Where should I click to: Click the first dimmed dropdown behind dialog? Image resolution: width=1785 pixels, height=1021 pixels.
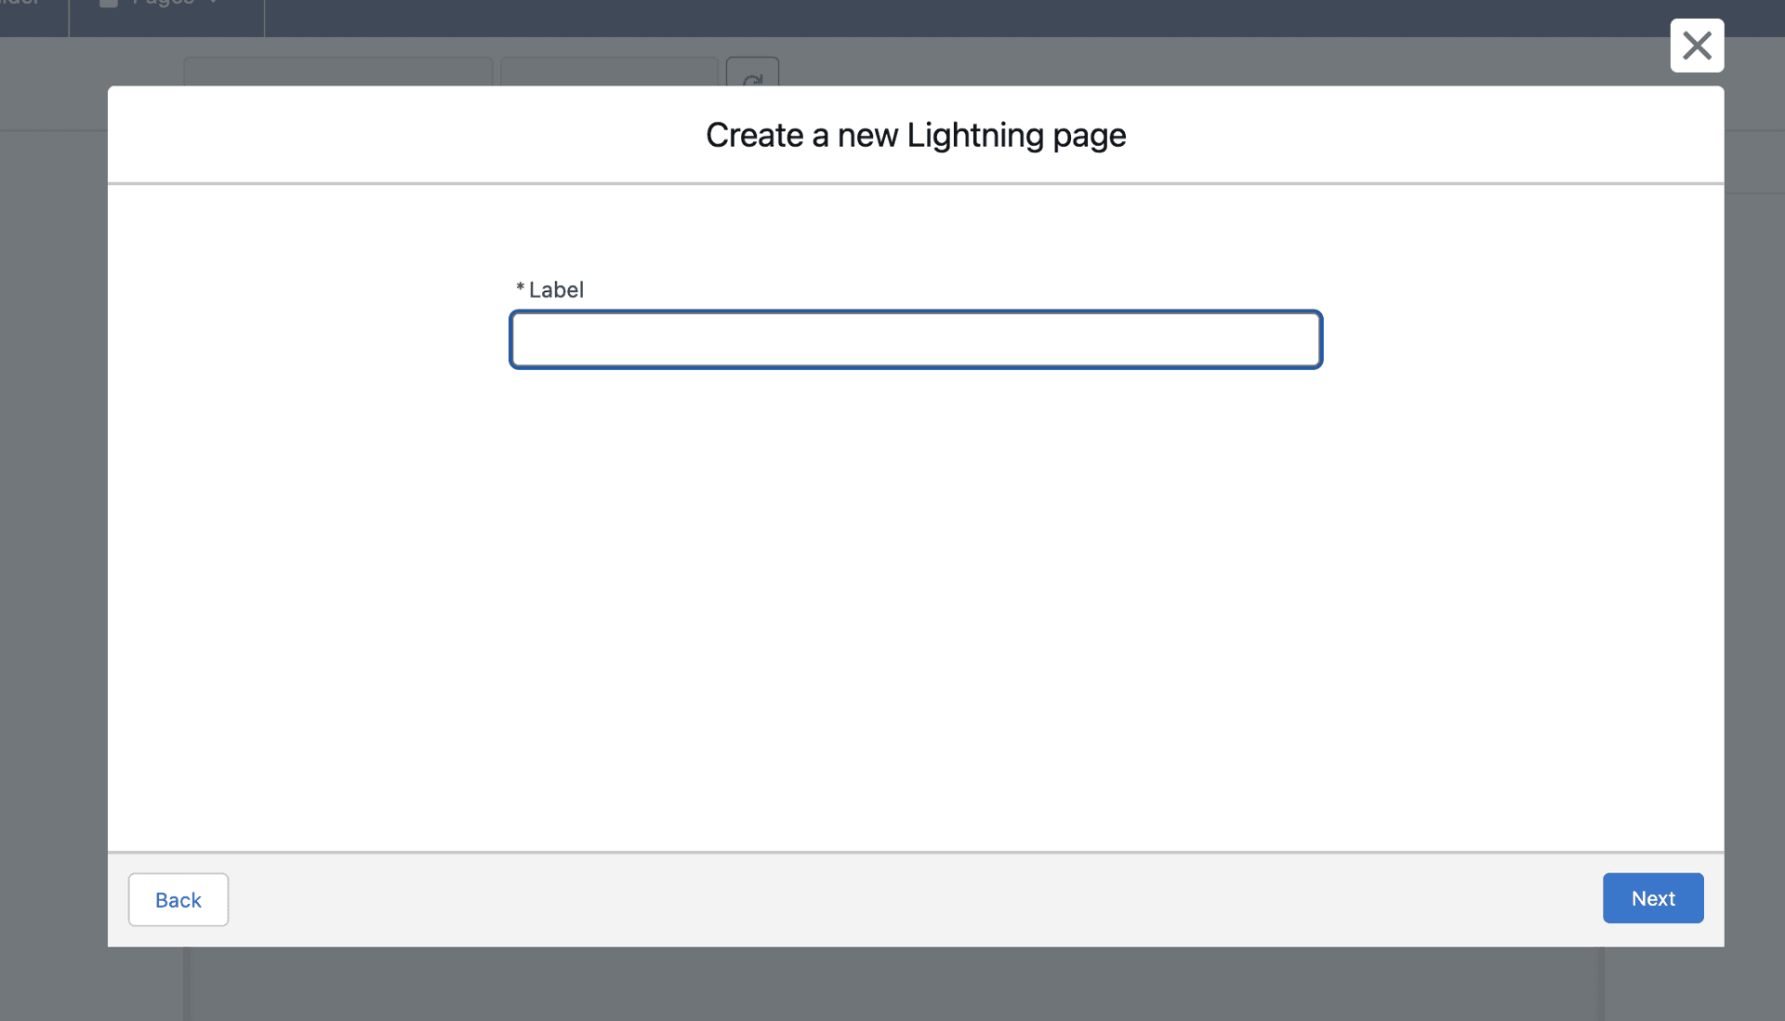point(337,72)
